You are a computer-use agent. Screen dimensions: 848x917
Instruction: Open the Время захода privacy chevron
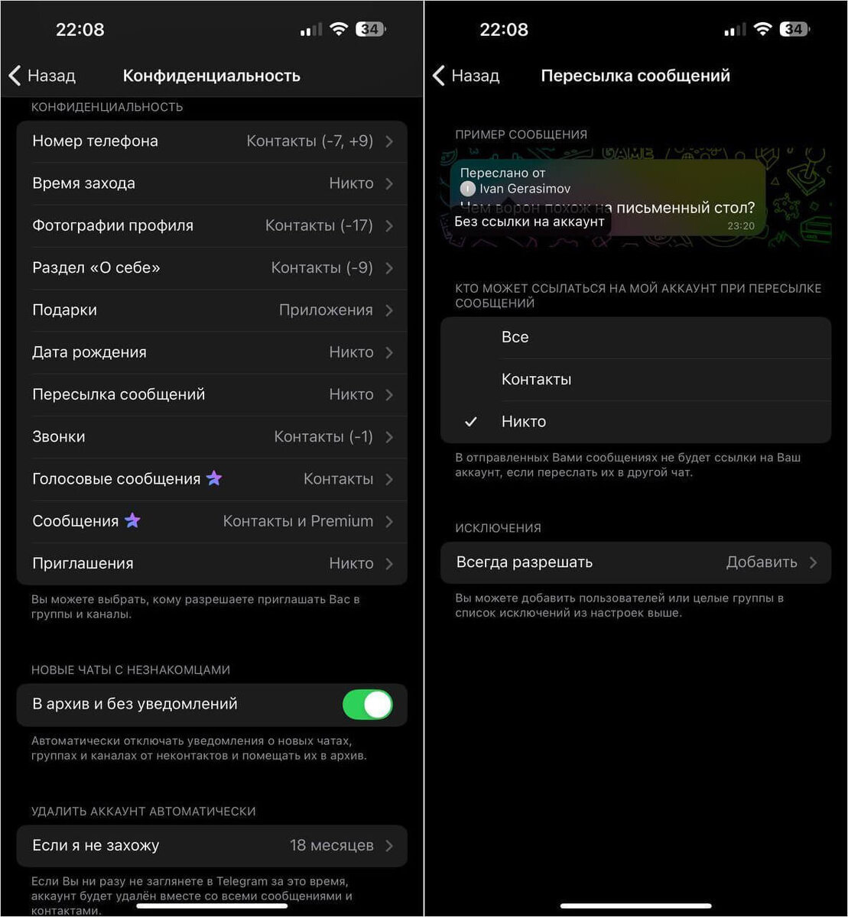click(389, 183)
